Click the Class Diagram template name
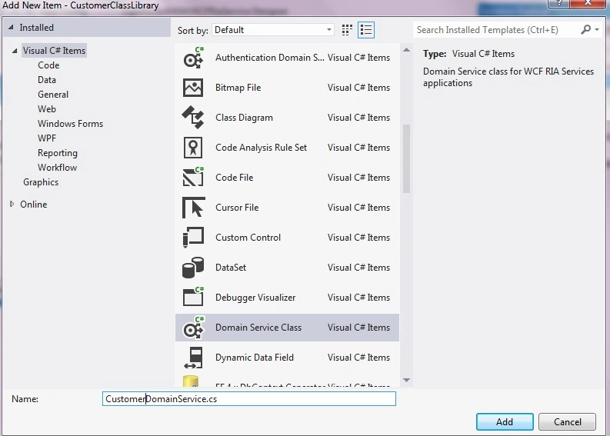This screenshot has width=610, height=436. coord(244,118)
